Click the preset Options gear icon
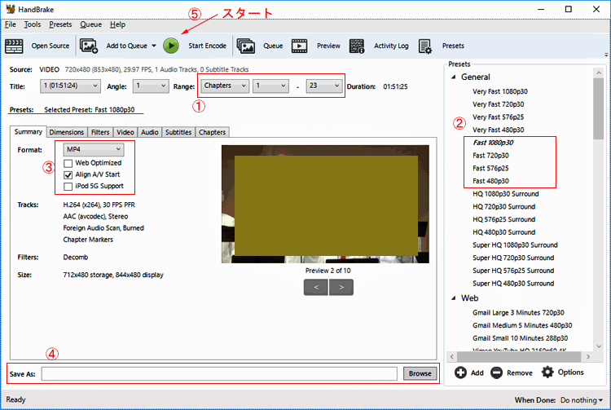The image size is (611, 410). pyautogui.click(x=547, y=373)
